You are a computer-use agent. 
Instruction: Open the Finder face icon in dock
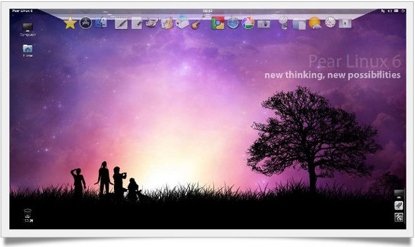[x=101, y=23]
